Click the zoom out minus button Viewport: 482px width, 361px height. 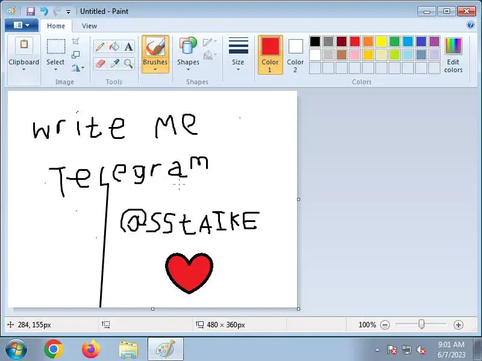pos(385,325)
